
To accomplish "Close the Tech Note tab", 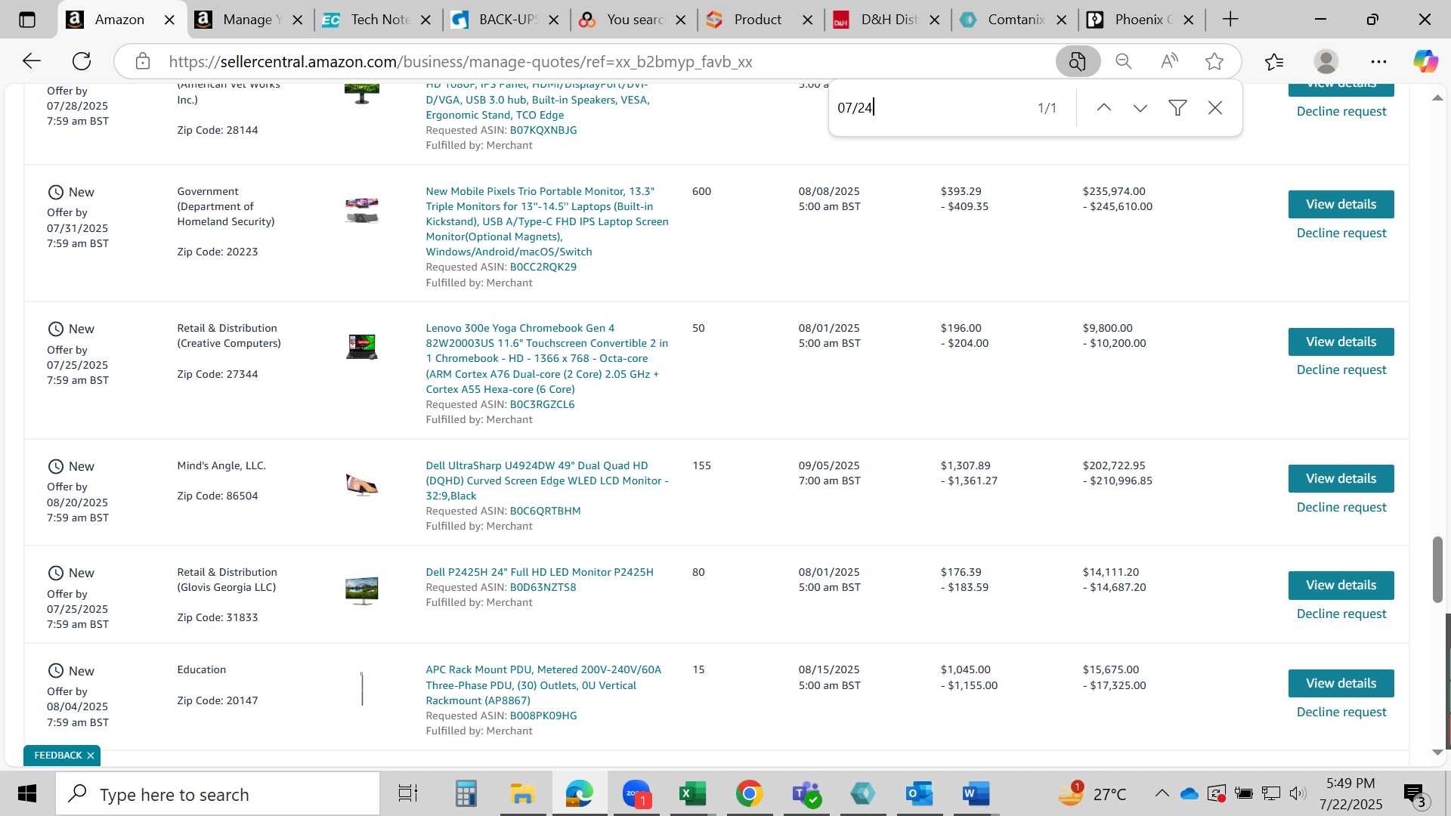I will click(426, 20).
